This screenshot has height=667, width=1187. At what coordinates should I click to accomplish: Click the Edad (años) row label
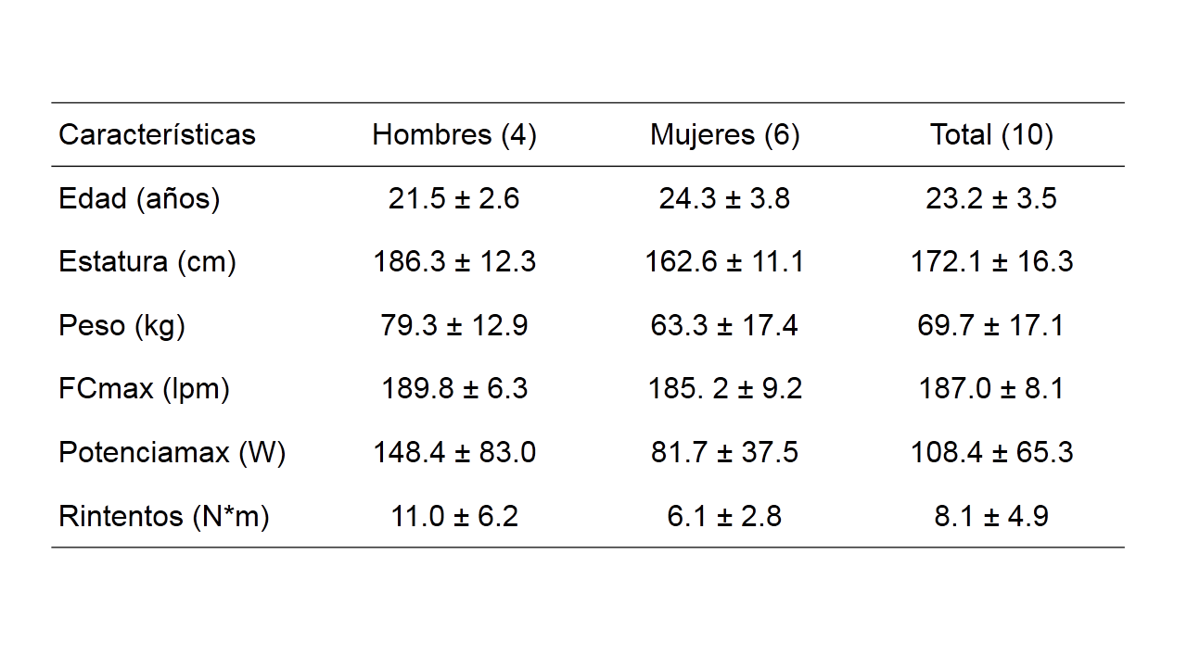[x=139, y=199]
